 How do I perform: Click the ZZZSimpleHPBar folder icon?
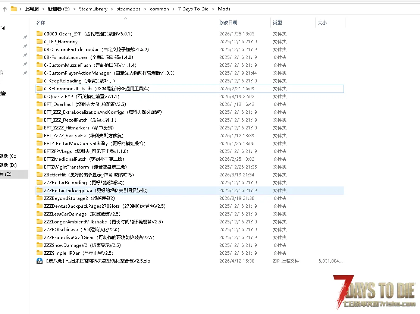point(40,253)
